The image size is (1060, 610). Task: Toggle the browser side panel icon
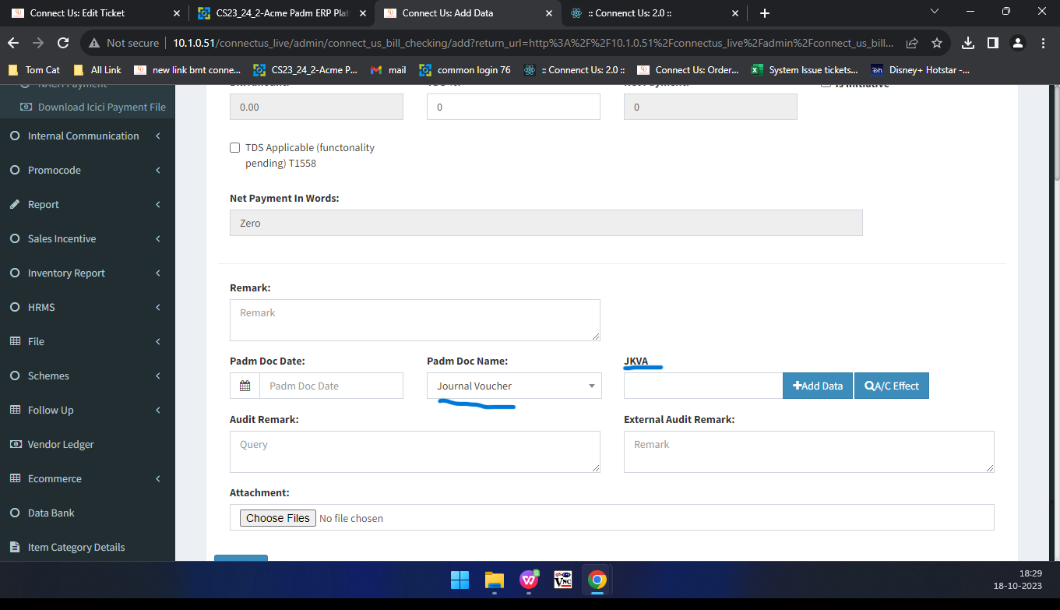(993, 43)
